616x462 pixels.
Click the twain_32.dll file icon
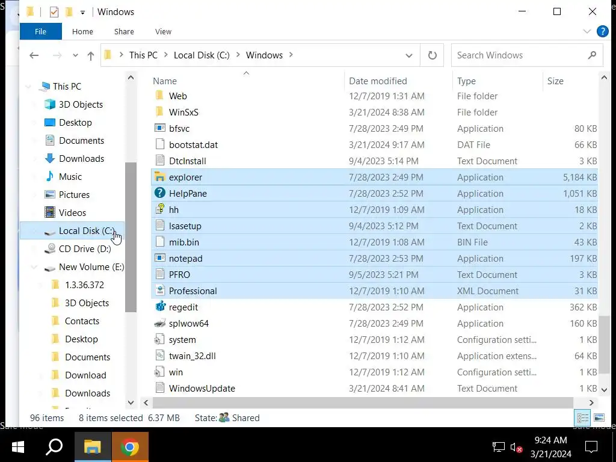click(x=159, y=356)
